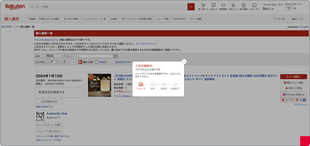Image resolution: width=310 pixels, height=146 pixels.
Task: Open my楽券 tab
Action: (114, 19)
